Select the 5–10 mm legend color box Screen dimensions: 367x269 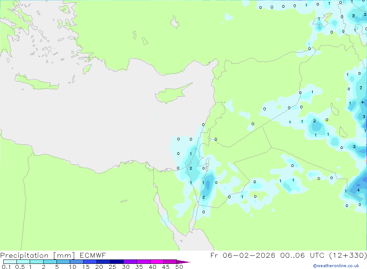pyautogui.click(x=63, y=262)
